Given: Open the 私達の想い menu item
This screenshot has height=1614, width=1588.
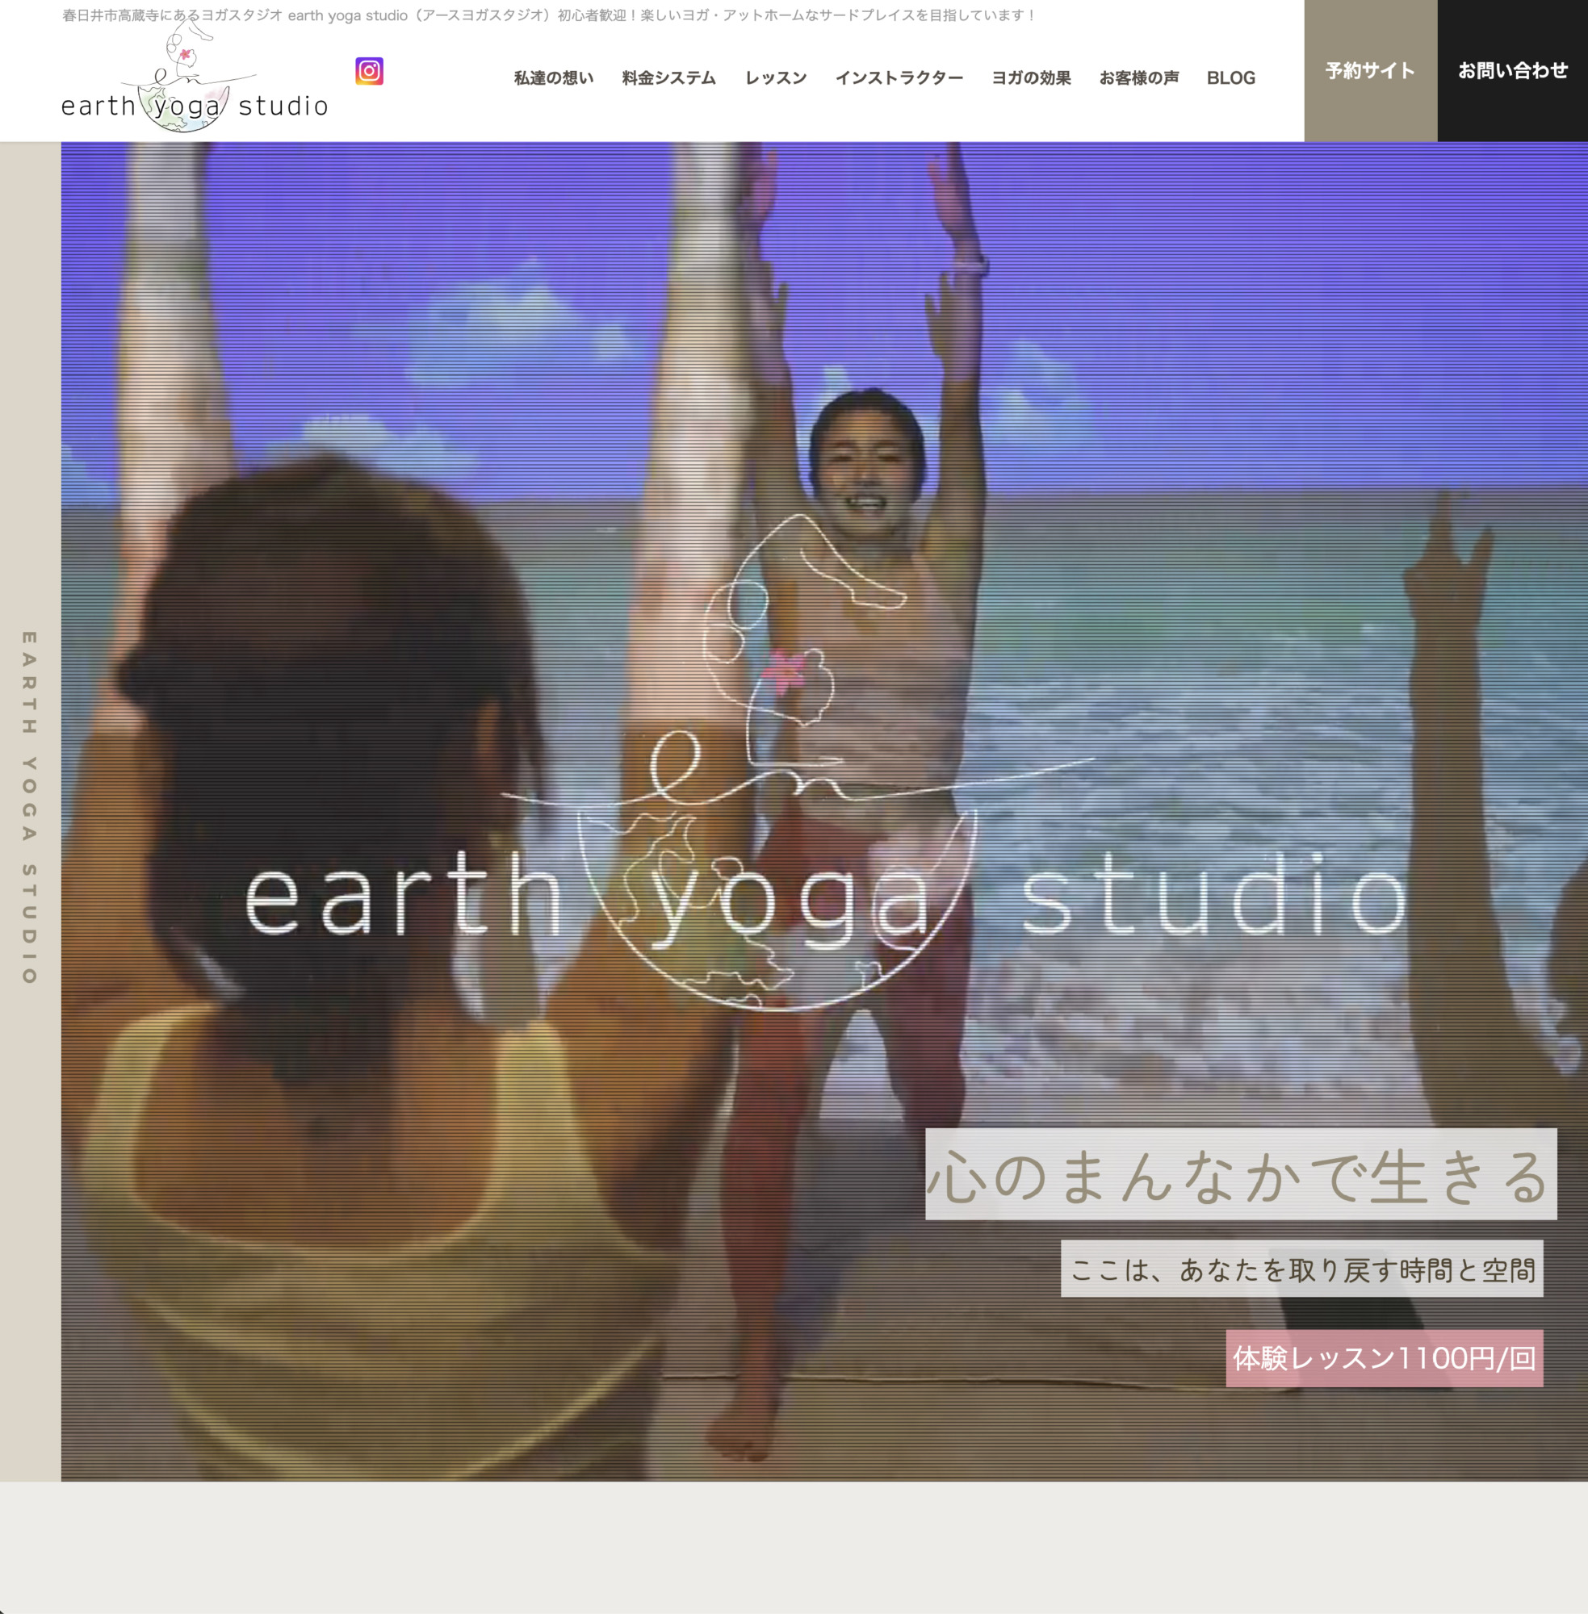Looking at the screenshot, I should pyautogui.click(x=553, y=78).
